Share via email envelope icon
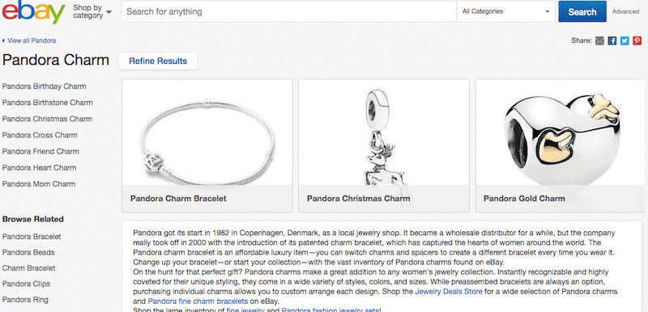648x312 pixels. click(x=599, y=40)
